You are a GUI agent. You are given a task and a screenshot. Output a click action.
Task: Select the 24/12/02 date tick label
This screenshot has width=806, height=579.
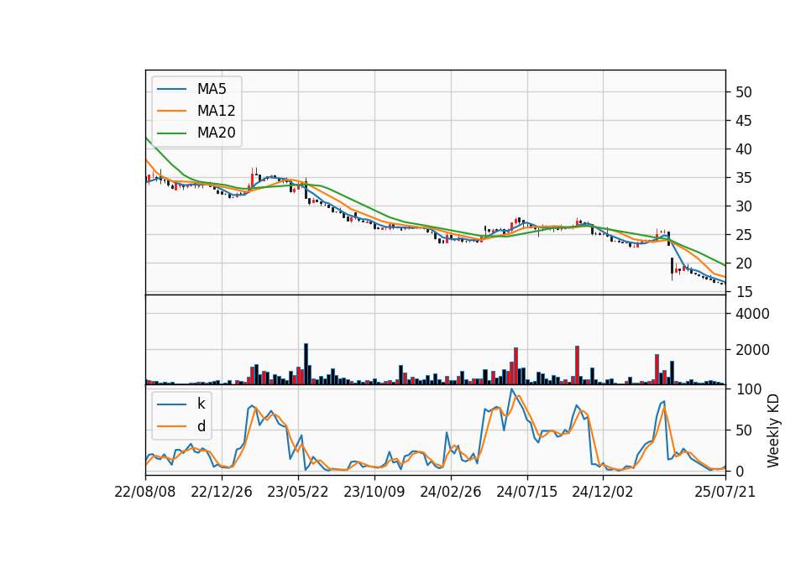point(603,492)
